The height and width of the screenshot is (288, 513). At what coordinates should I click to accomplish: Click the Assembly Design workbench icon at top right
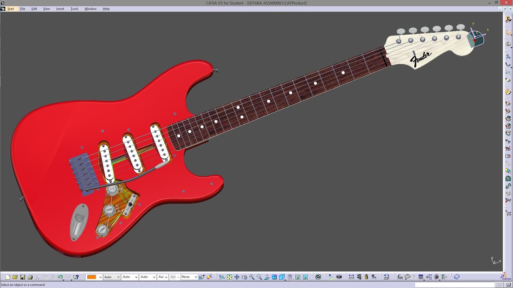point(509,20)
